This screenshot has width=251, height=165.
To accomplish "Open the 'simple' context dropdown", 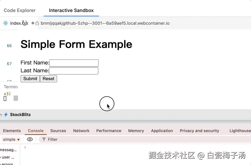I will click(x=11, y=140).
